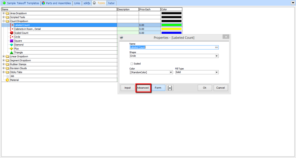Expand the Sticky Tabs folder
This screenshot has height=158, width=296.
point(4,72)
